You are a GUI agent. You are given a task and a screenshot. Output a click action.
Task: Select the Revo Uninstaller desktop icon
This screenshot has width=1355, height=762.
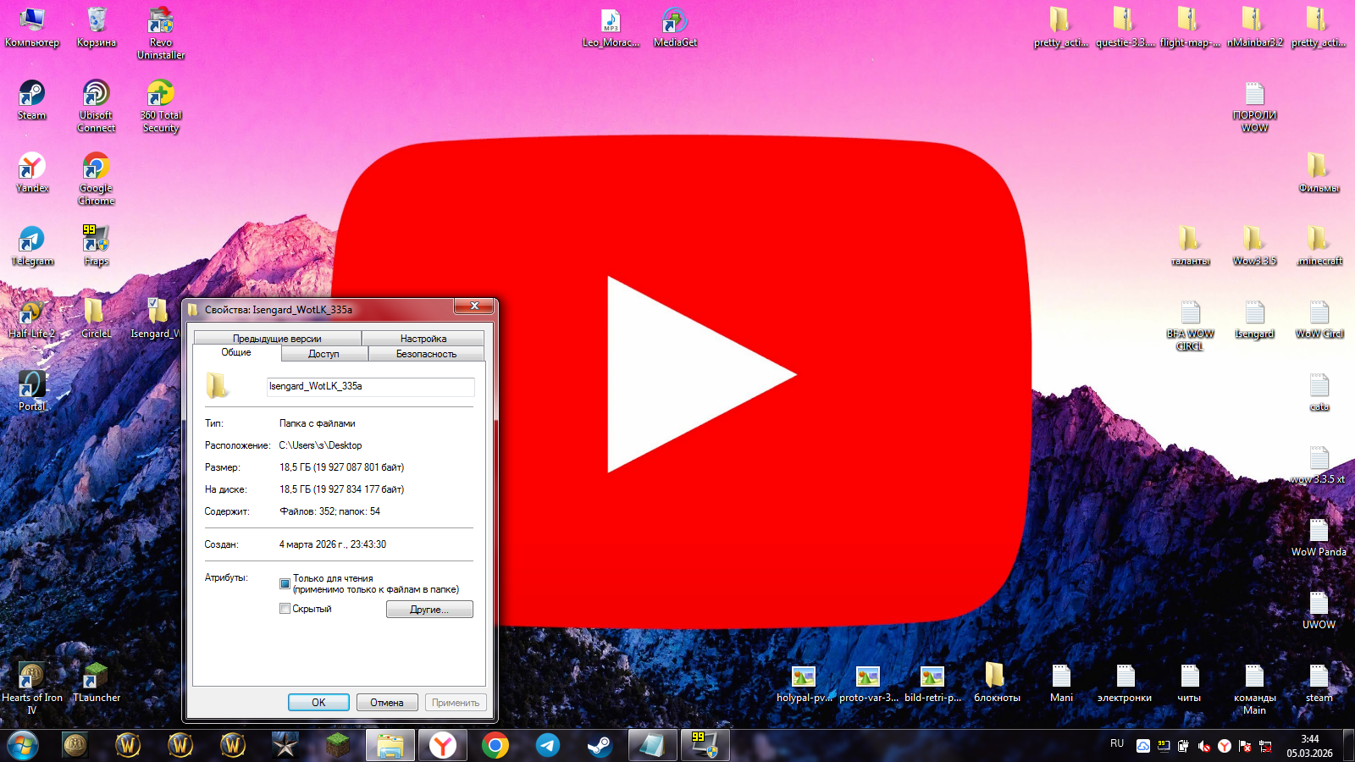coord(160,22)
